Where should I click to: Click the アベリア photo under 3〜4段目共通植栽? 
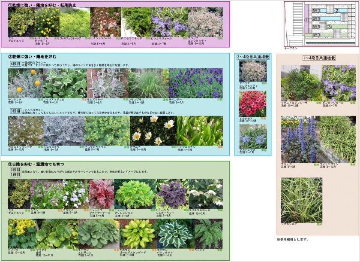coord(253,71)
